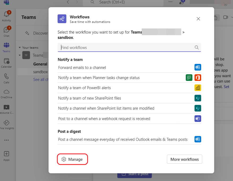Viewport: 233px width, 181px height.
Task: Select Post to a channel when webhook received
Action: click(x=129, y=119)
